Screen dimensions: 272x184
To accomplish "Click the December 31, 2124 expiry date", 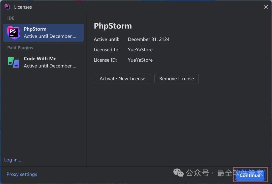I will [x=149, y=39].
